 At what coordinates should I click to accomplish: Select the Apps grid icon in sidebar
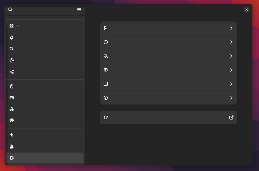click(11, 26)
